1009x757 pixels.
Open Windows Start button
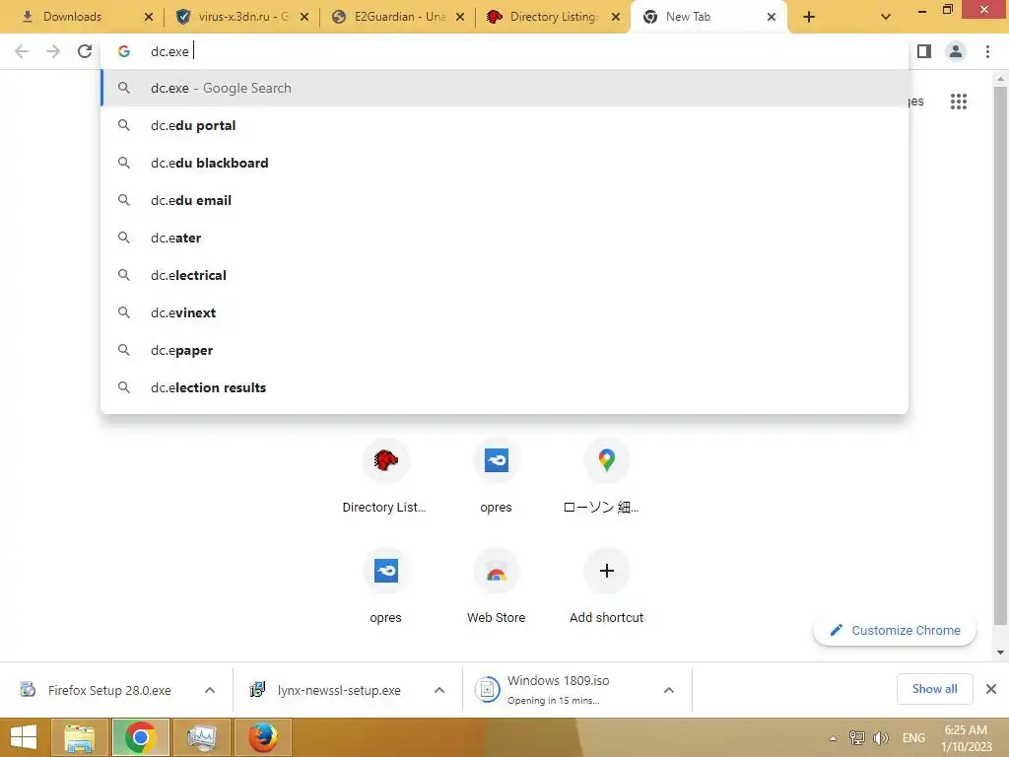(x=24, y=737)
